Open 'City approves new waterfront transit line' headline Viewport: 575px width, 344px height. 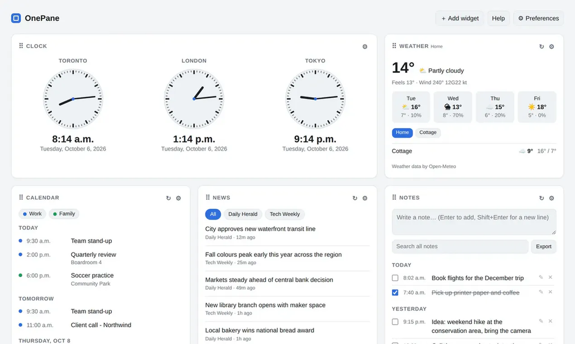point(260,229)
